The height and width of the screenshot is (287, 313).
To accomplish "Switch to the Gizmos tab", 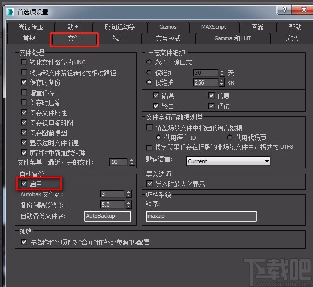I will coord(168,27).
